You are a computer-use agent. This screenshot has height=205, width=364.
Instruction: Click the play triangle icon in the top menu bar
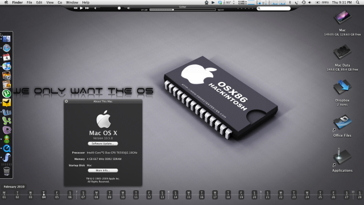tap(213, 2)
